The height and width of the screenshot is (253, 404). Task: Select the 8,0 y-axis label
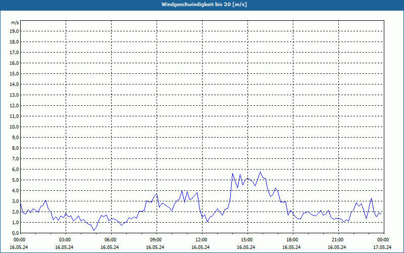click(16, 148)
